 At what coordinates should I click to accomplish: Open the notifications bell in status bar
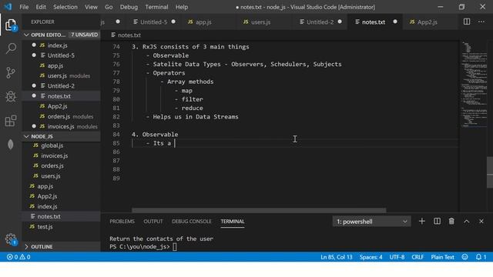pyautogui.click(x=481, y=257)
